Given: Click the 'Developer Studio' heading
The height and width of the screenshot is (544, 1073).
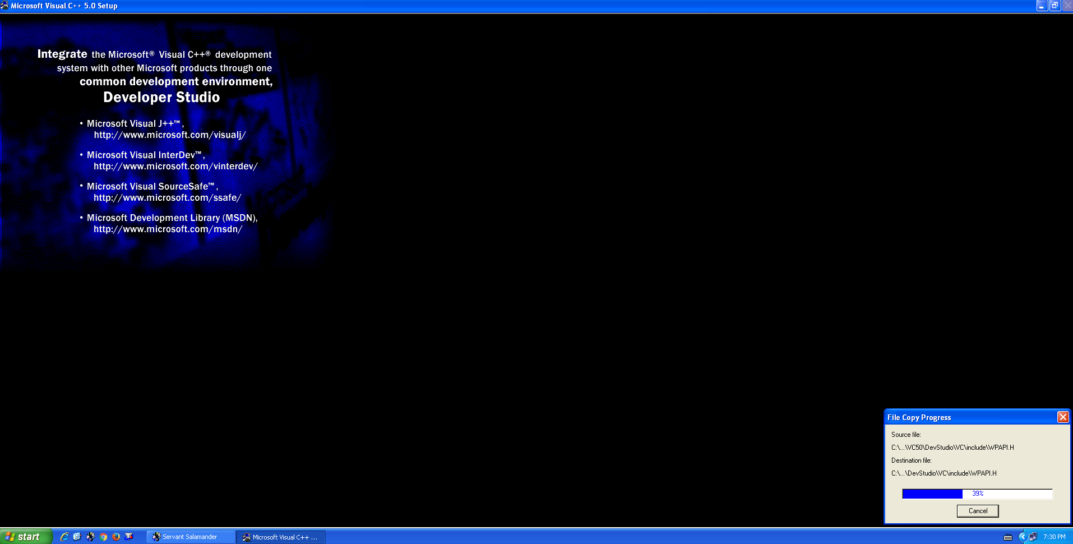Looking at the screenshot, I should [x=161, y=97].
